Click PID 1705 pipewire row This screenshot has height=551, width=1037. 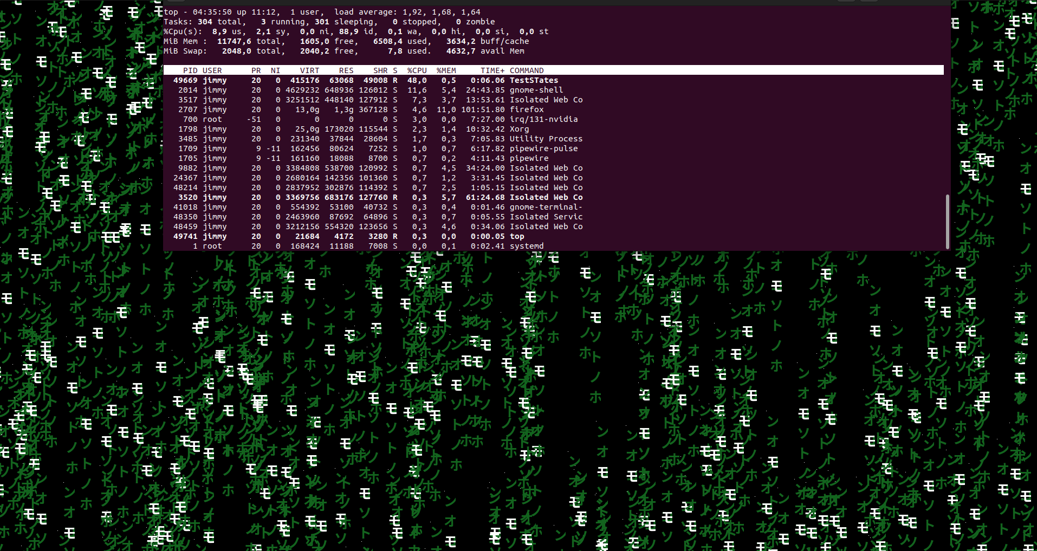pyautogui.click(x=553, y=158)
